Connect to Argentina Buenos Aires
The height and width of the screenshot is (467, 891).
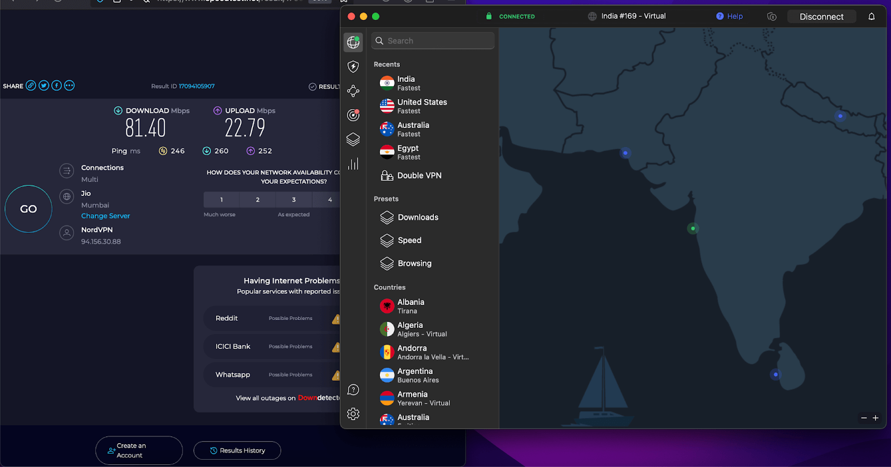point(432,375)
